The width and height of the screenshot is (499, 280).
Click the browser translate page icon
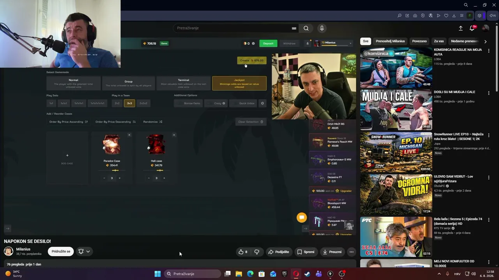[430, 16]
